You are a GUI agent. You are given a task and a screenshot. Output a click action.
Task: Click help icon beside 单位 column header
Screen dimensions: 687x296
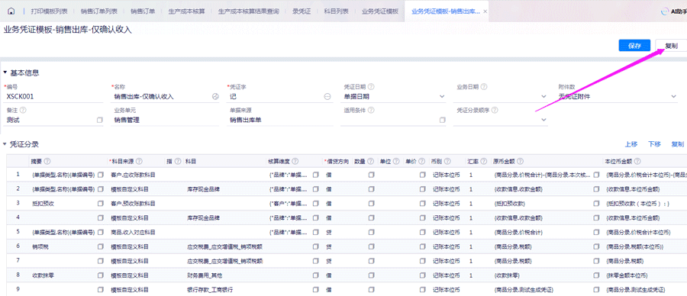396,162
